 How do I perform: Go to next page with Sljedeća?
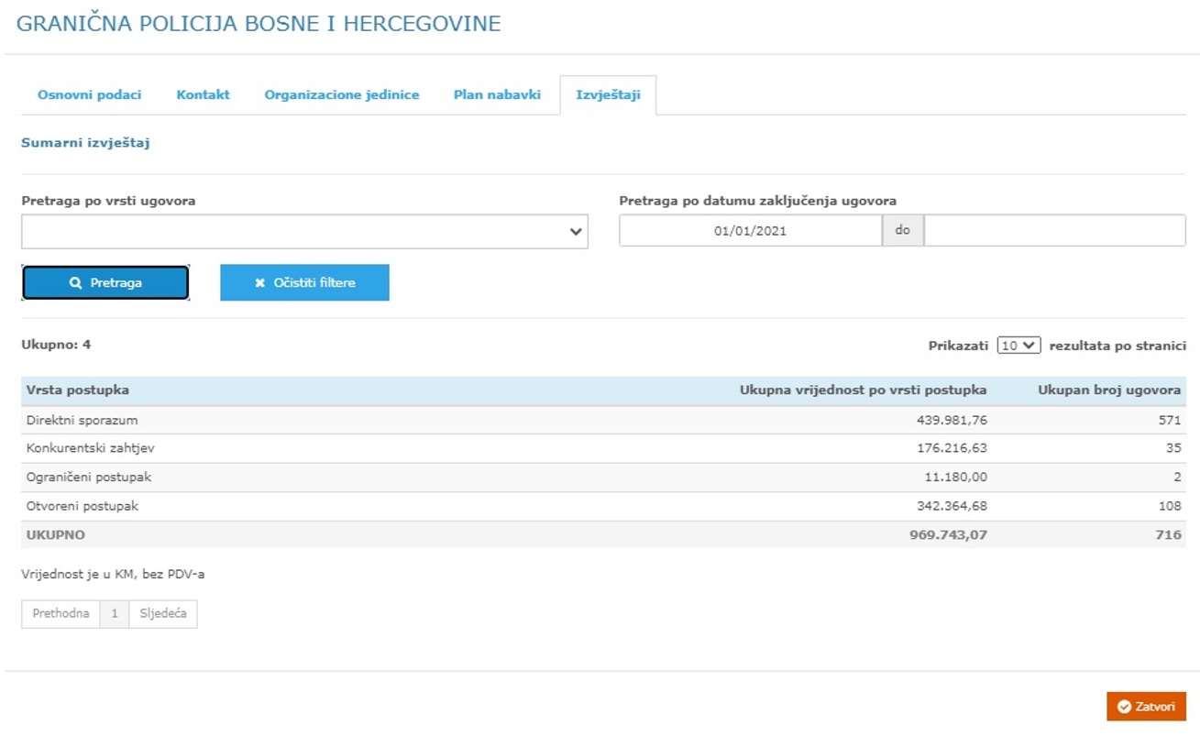163,613
